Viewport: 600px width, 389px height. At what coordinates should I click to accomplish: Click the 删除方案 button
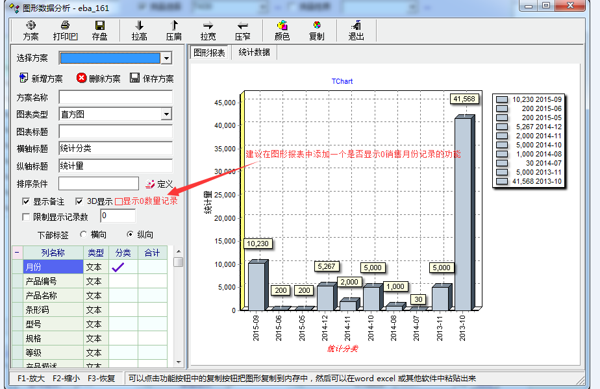(98, 79)
